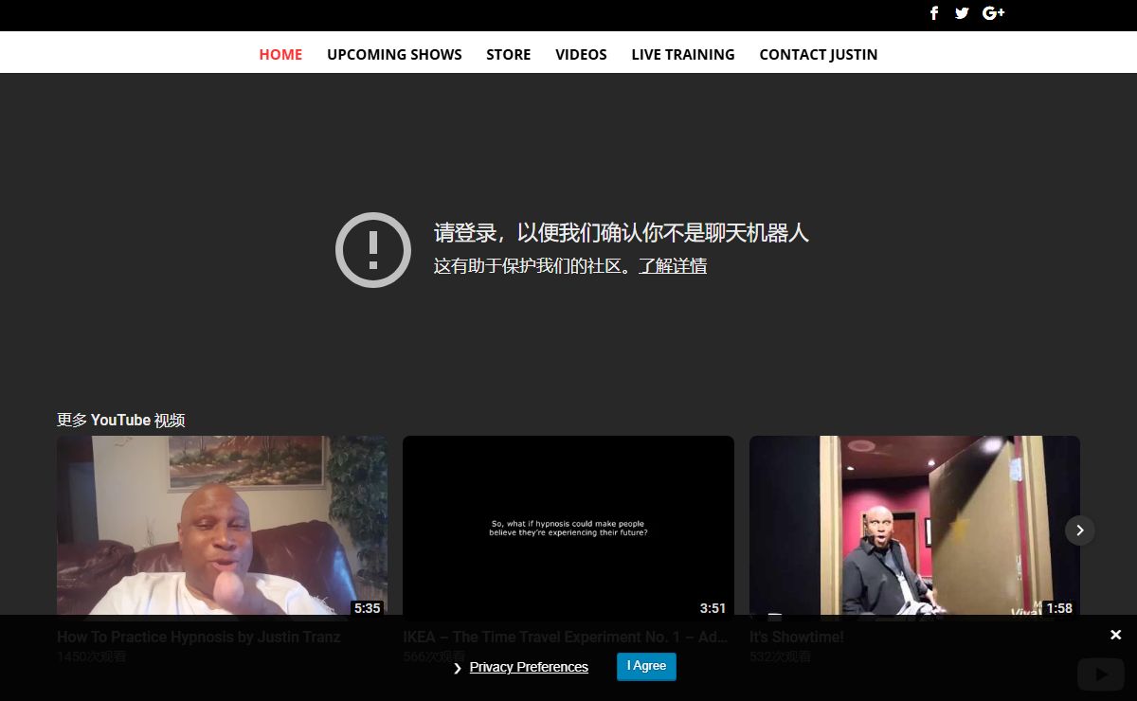The image size is (1137, 701).
Task: Open the Privacy Preferences link
Action: coord(529,668)
